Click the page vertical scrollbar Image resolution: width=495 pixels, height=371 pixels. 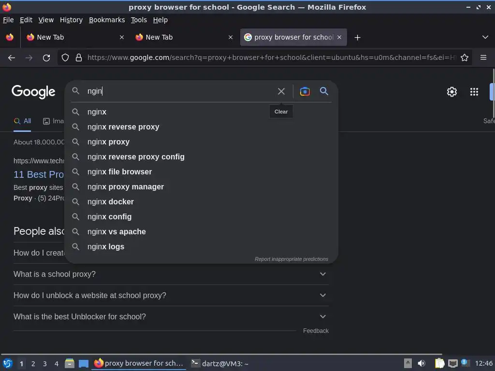pos(493,93)
